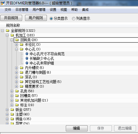Click the 其他机加问题 folder icon
The height and width of the screenshot is (134, 138).
(x=17, y=100)
